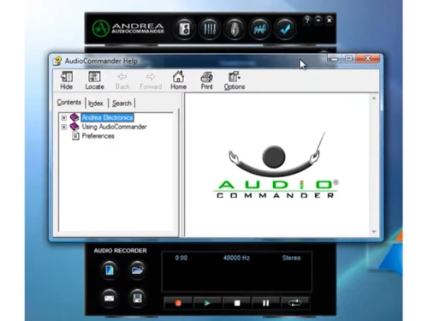Image resolution: width=428 pixels, height=321 pixels.
Task: Go to the help Home page
Action: 178,80
